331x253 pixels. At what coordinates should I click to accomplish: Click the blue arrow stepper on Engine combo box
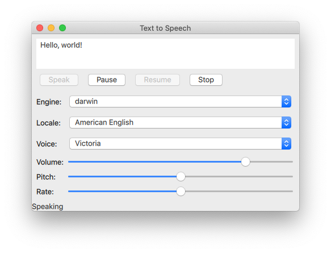click(x=287, y=101)
